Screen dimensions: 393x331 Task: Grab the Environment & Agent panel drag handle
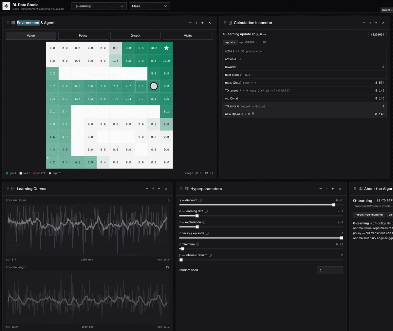(8, 23)
